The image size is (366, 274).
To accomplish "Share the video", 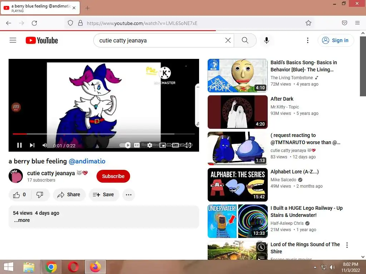I will pyautogui.click(x=69, y=194).
